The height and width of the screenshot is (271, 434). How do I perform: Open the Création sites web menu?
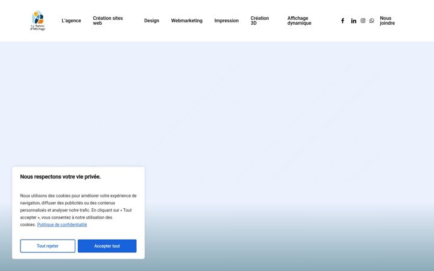tap(108, 20)
